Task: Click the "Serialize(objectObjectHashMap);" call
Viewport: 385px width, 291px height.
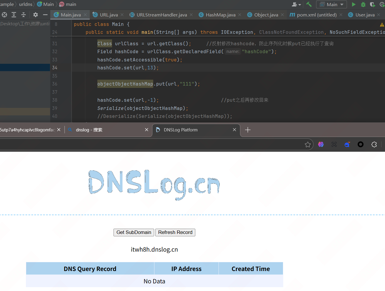Action: [x=143, y=108]
